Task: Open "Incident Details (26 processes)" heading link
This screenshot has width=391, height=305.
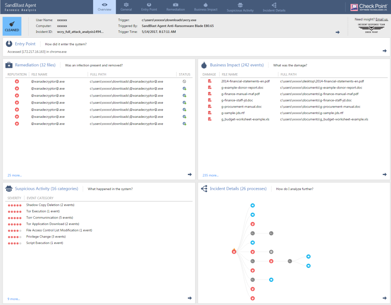Action: 238,189
